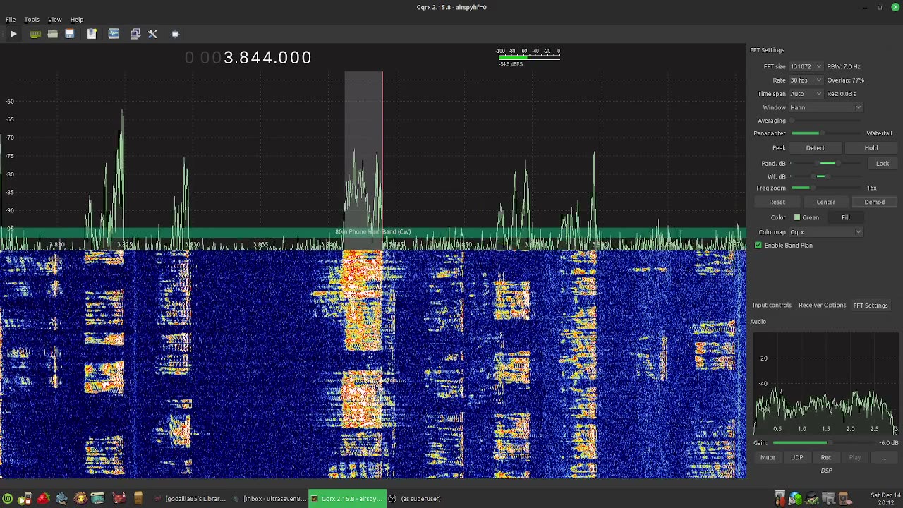903x508 pixels.
Task: Open the Time span dropdown
Action: pyautogui.click(x=806, y=94)
